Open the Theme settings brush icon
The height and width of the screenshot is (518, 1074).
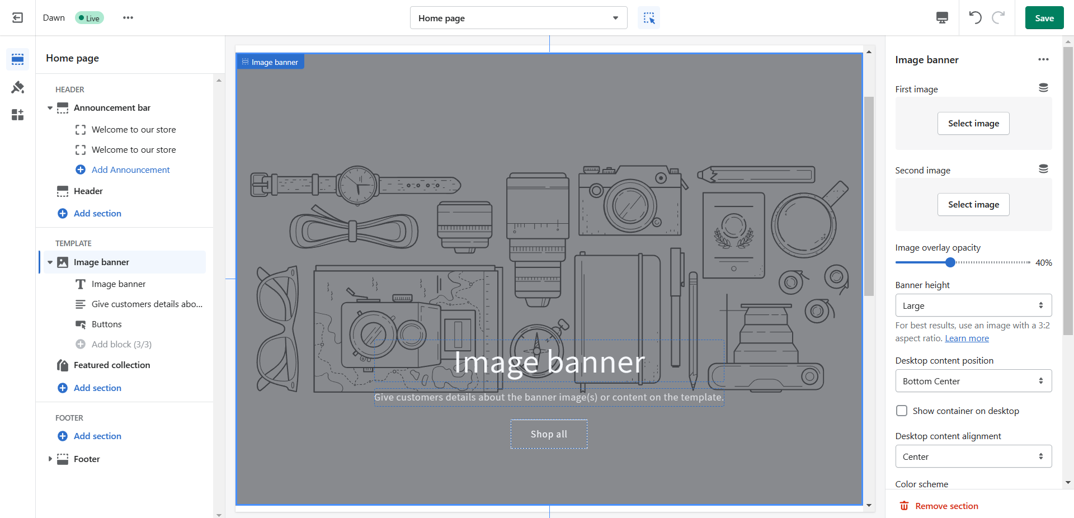tap(17, 87)
